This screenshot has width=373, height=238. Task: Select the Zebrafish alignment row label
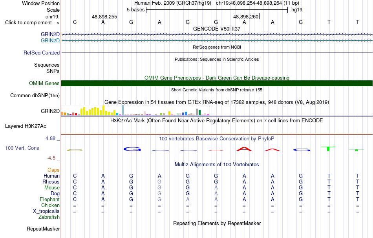point(49,217)
